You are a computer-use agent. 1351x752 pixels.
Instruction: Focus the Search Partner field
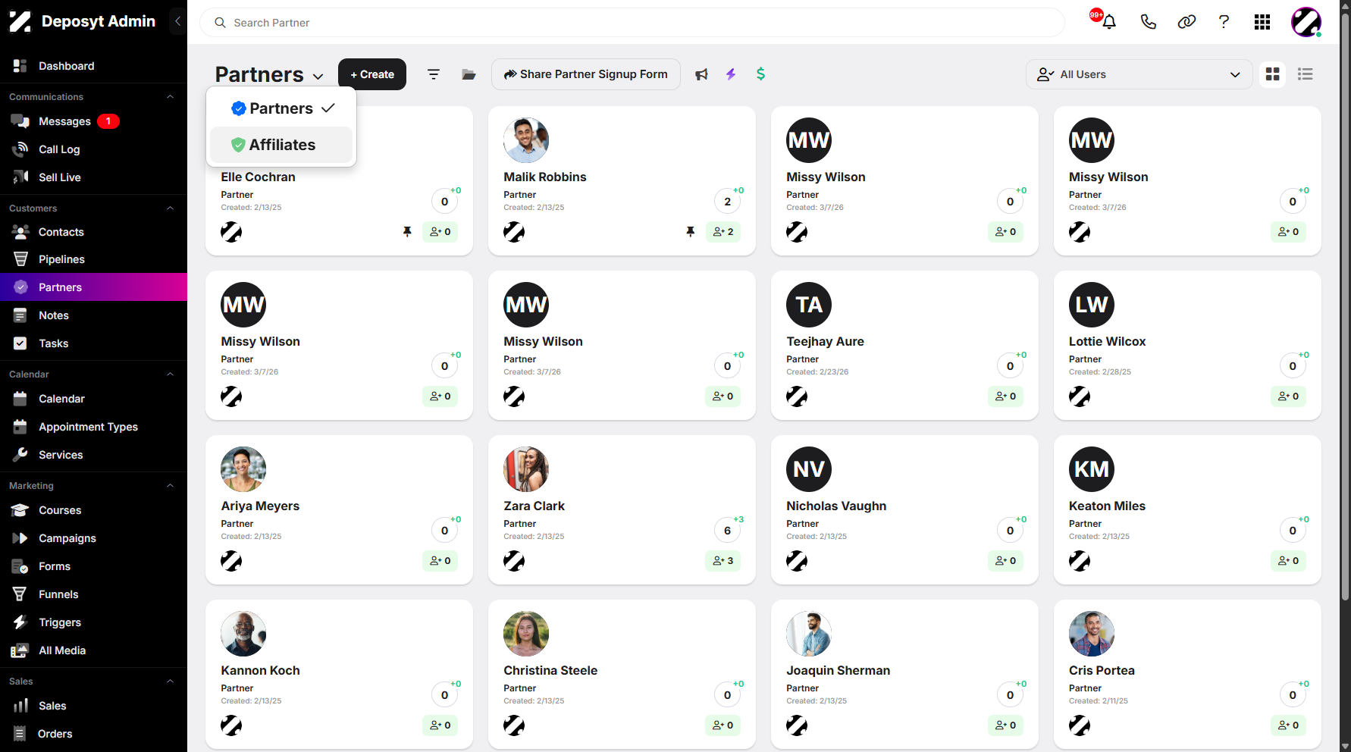tap(632, 23)
